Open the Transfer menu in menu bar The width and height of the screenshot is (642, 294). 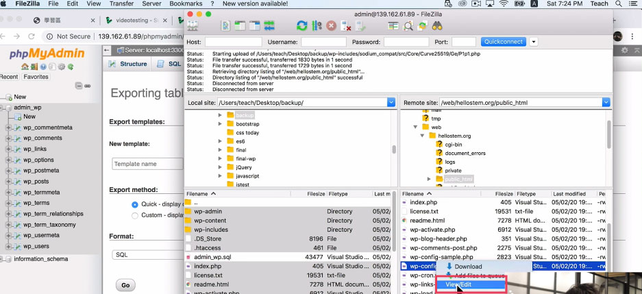point(121,3)
